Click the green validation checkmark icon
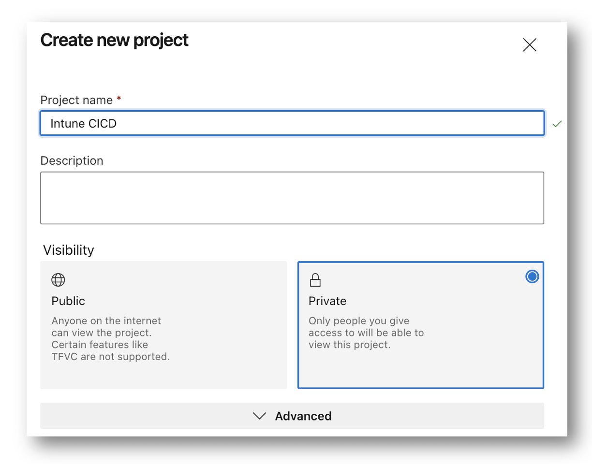Viewport: 592px width, 464px height. click(557, 124)
